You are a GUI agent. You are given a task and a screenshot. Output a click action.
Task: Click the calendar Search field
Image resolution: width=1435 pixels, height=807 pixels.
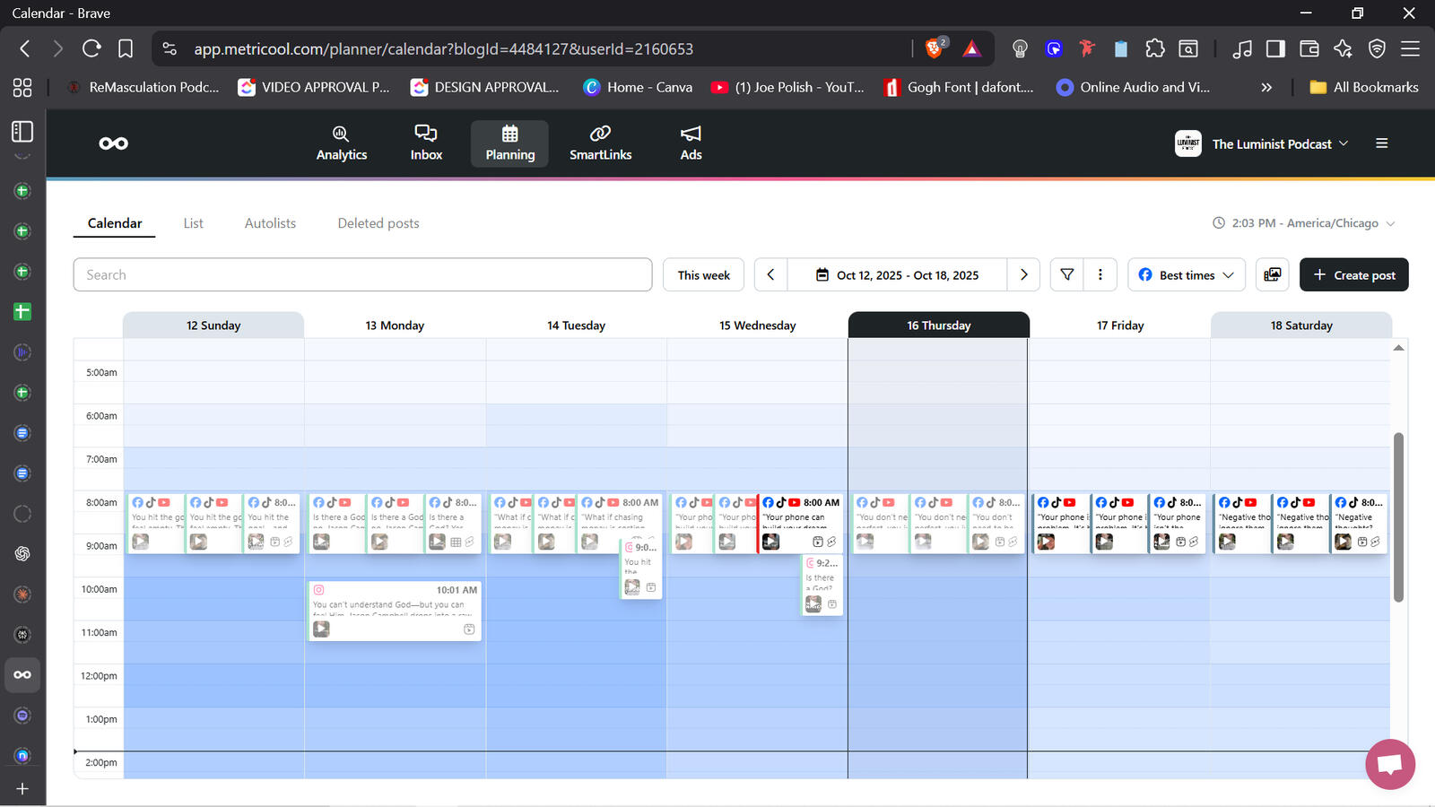tap(362, 274)
